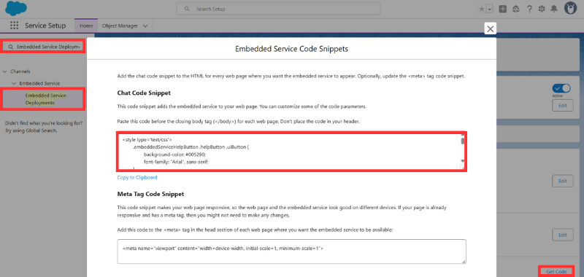Screen dimensions: 584x277
Task: Close the Embedded Service Code Snippets dialog
Action: point(490,28)
